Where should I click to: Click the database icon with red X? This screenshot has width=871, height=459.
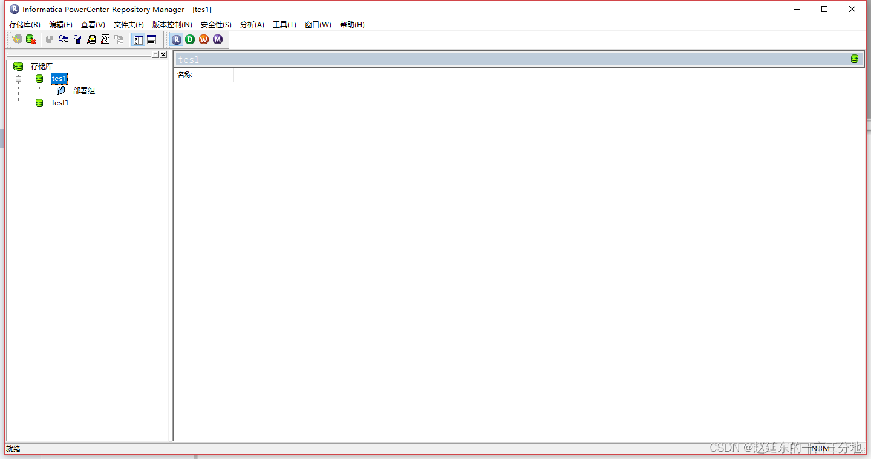tap(30, 39)
